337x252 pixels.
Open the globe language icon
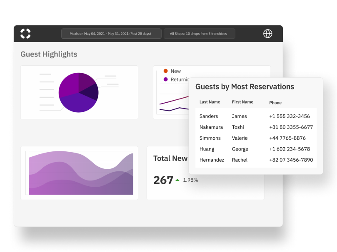[x=268, y=33]
